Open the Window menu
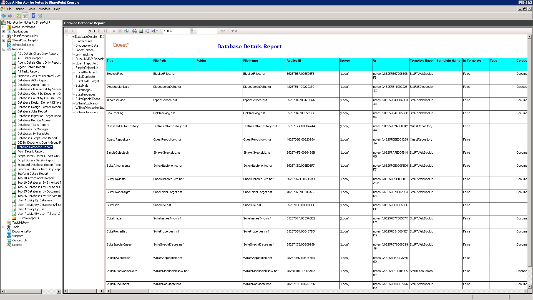The image size is (533, 300). (44, 9)
